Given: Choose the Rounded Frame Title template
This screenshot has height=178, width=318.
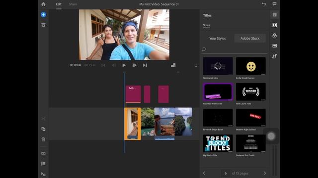Looking at the screenshot, I should (x=218, y=92).
